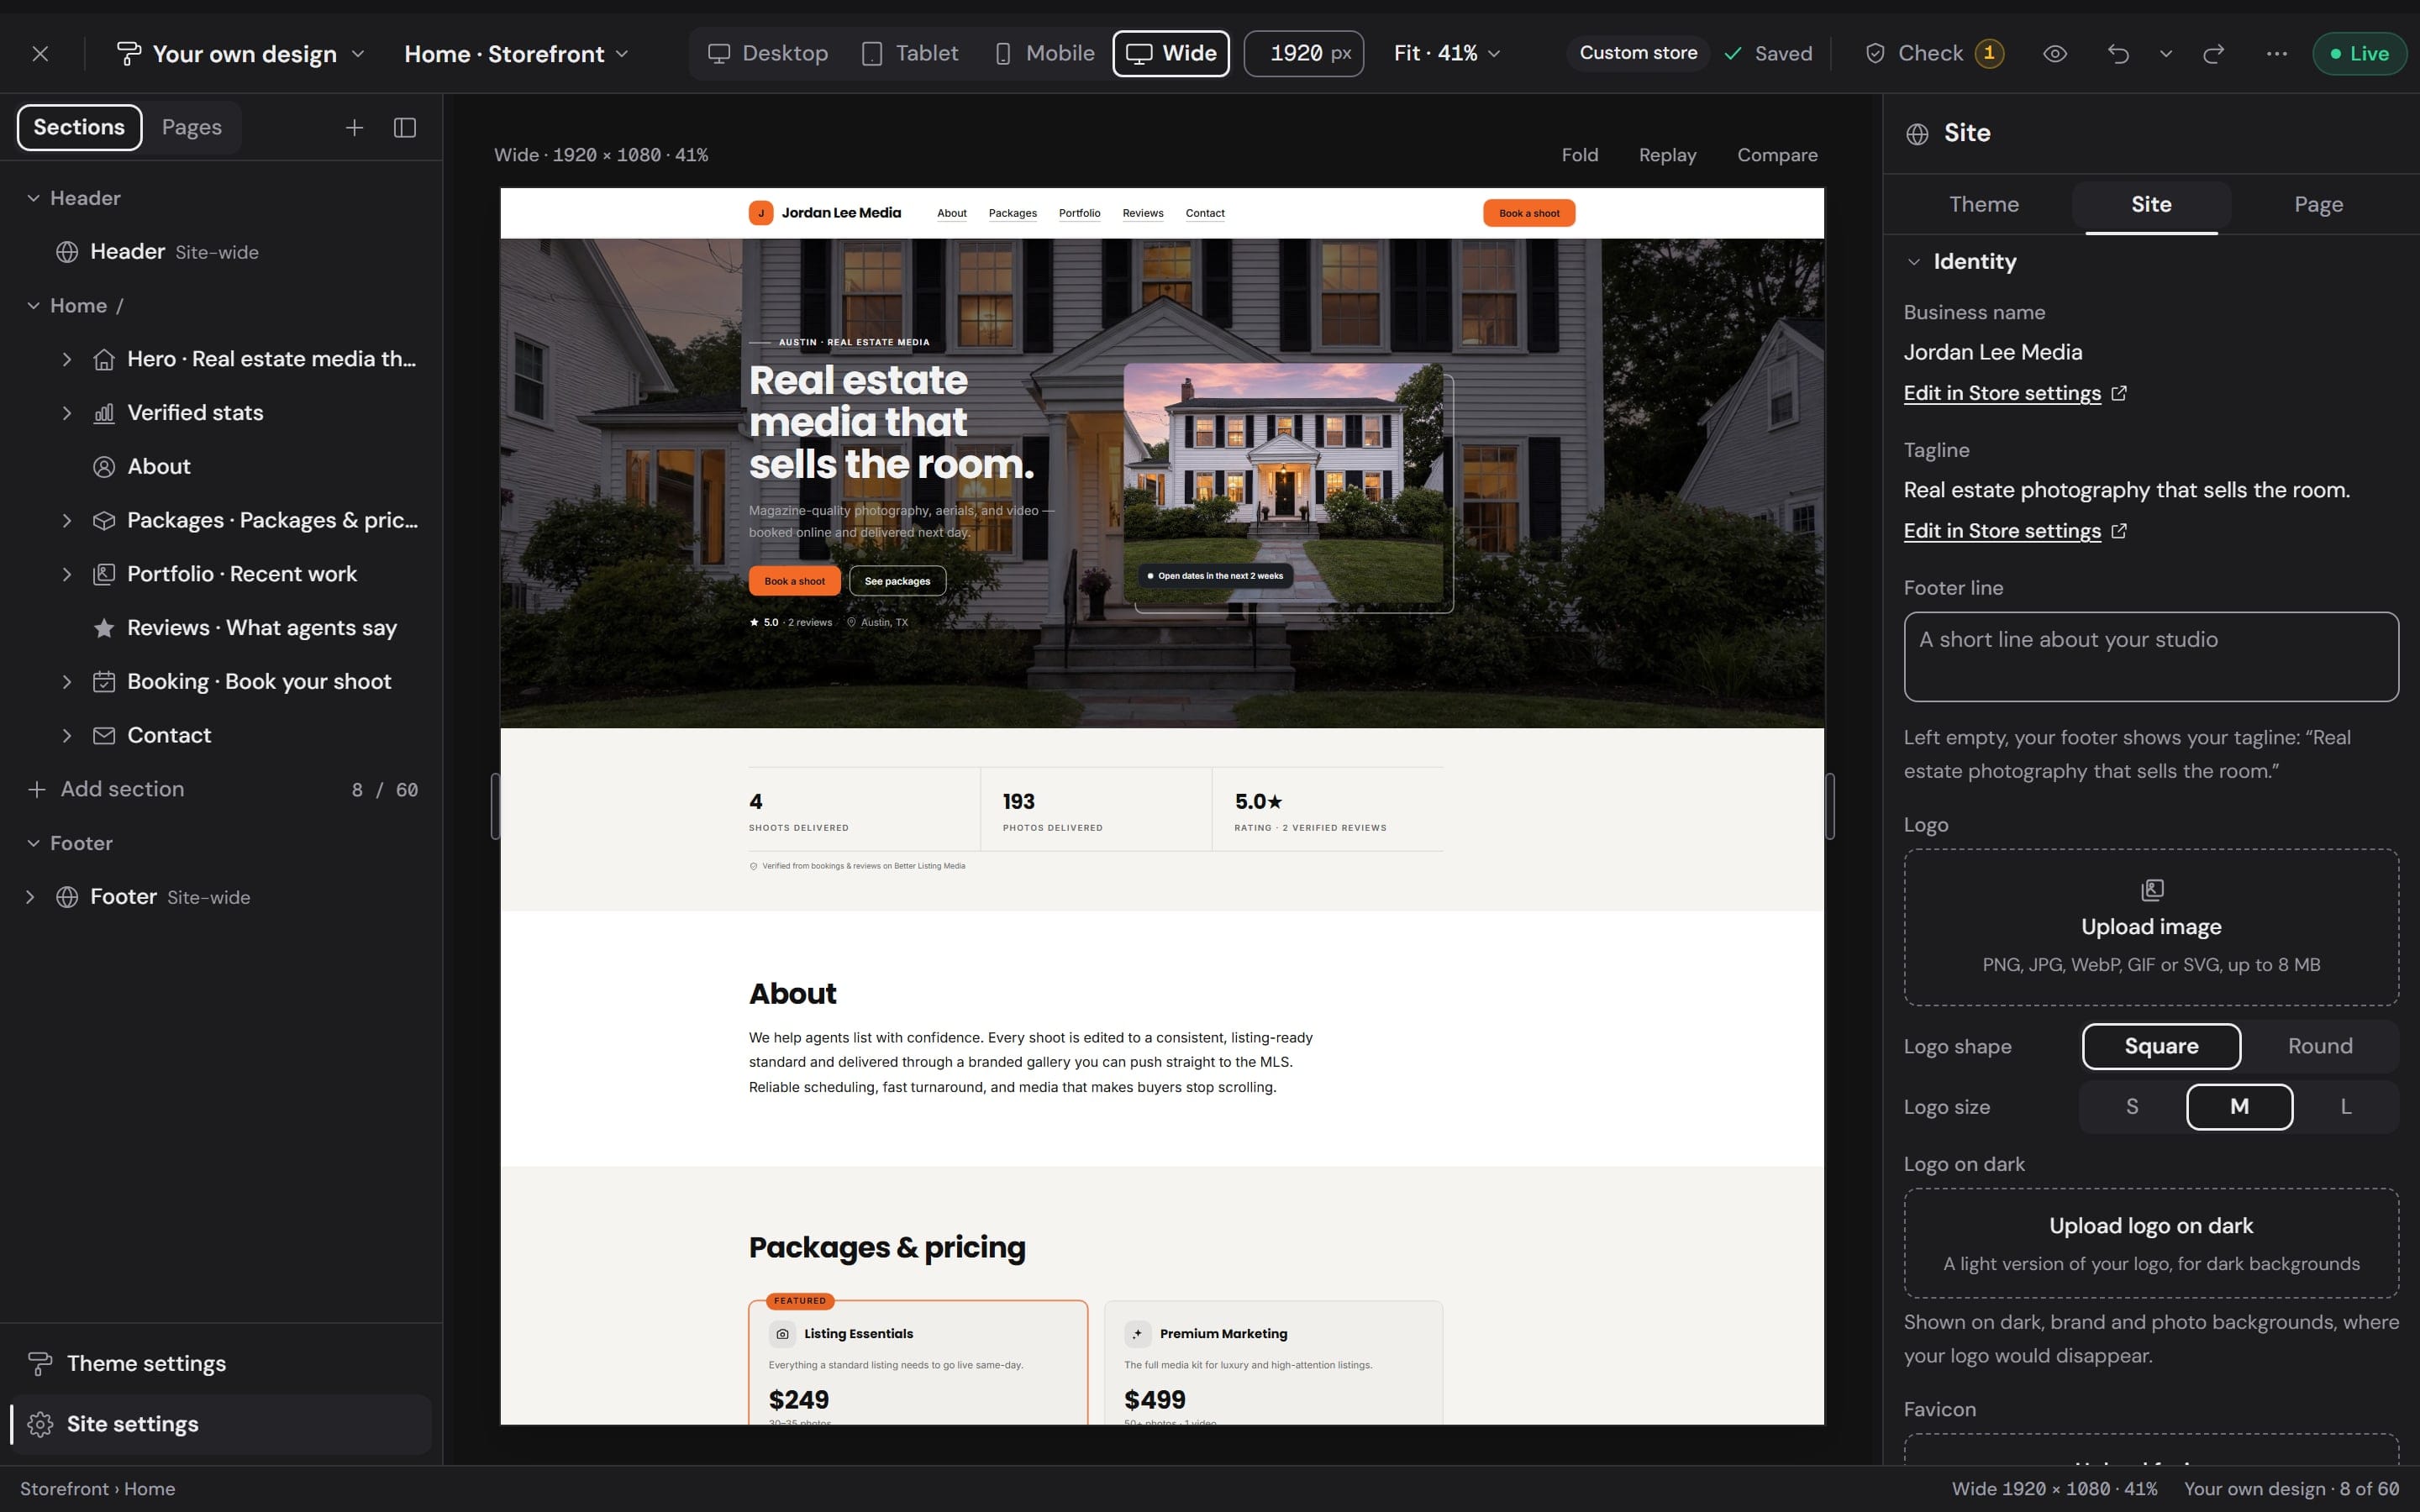Click the Contact envelope icon
The width and height of the screenshot is (2420, 1512).
point(104,736)
